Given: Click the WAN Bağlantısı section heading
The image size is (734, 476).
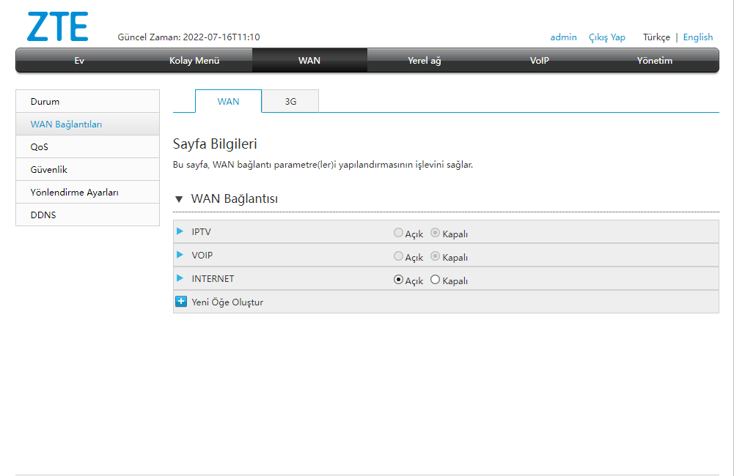Looking at the screenshot, I should click(235, 198).
